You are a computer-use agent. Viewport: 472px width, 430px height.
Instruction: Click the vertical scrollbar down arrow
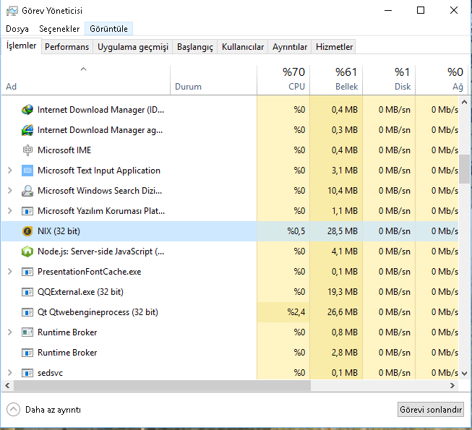click(464, 374)
